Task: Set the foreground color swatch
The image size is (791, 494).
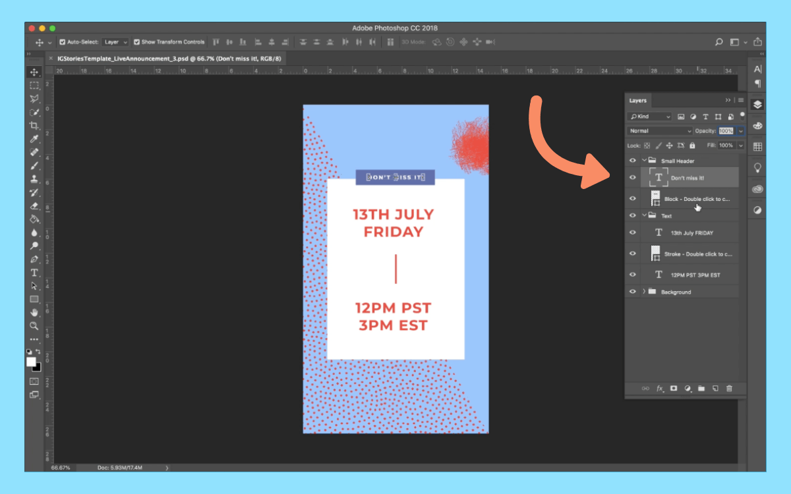Action: click(30, 362)
